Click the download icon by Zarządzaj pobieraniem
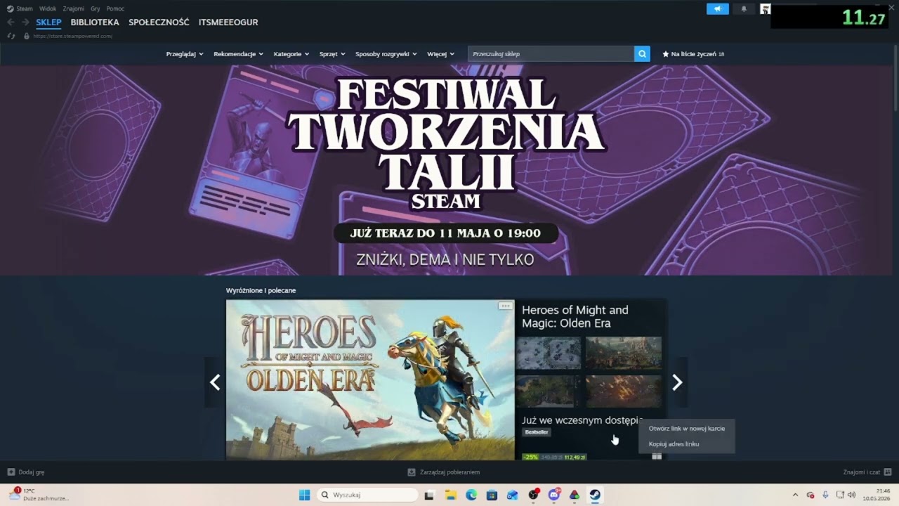The image size is (899, 506). click(412, 472)
